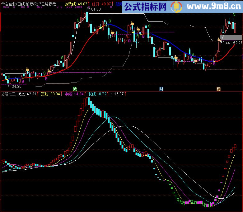Image resolution: width=243 pixels, height=212 pixels.
Task: Open the 9m8.cn website link
Action: pos(214,7)
